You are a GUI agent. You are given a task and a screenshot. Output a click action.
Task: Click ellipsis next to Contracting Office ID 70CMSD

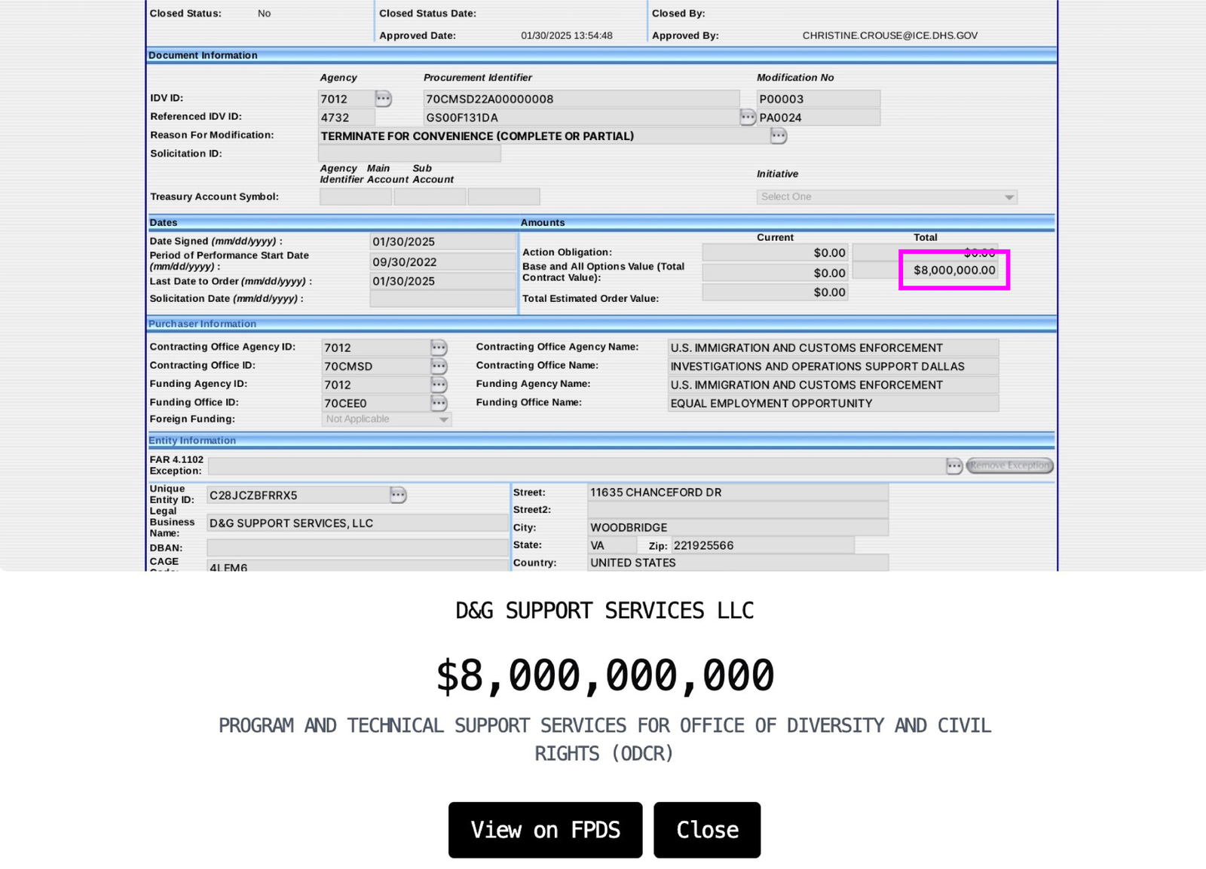coord(439,366)
